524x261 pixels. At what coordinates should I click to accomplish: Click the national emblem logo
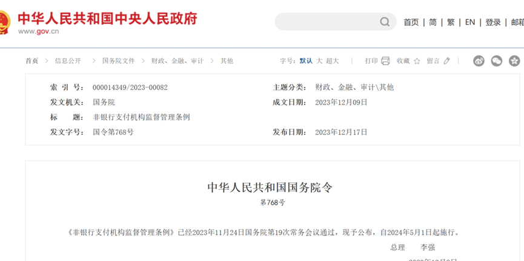[4, 22]
